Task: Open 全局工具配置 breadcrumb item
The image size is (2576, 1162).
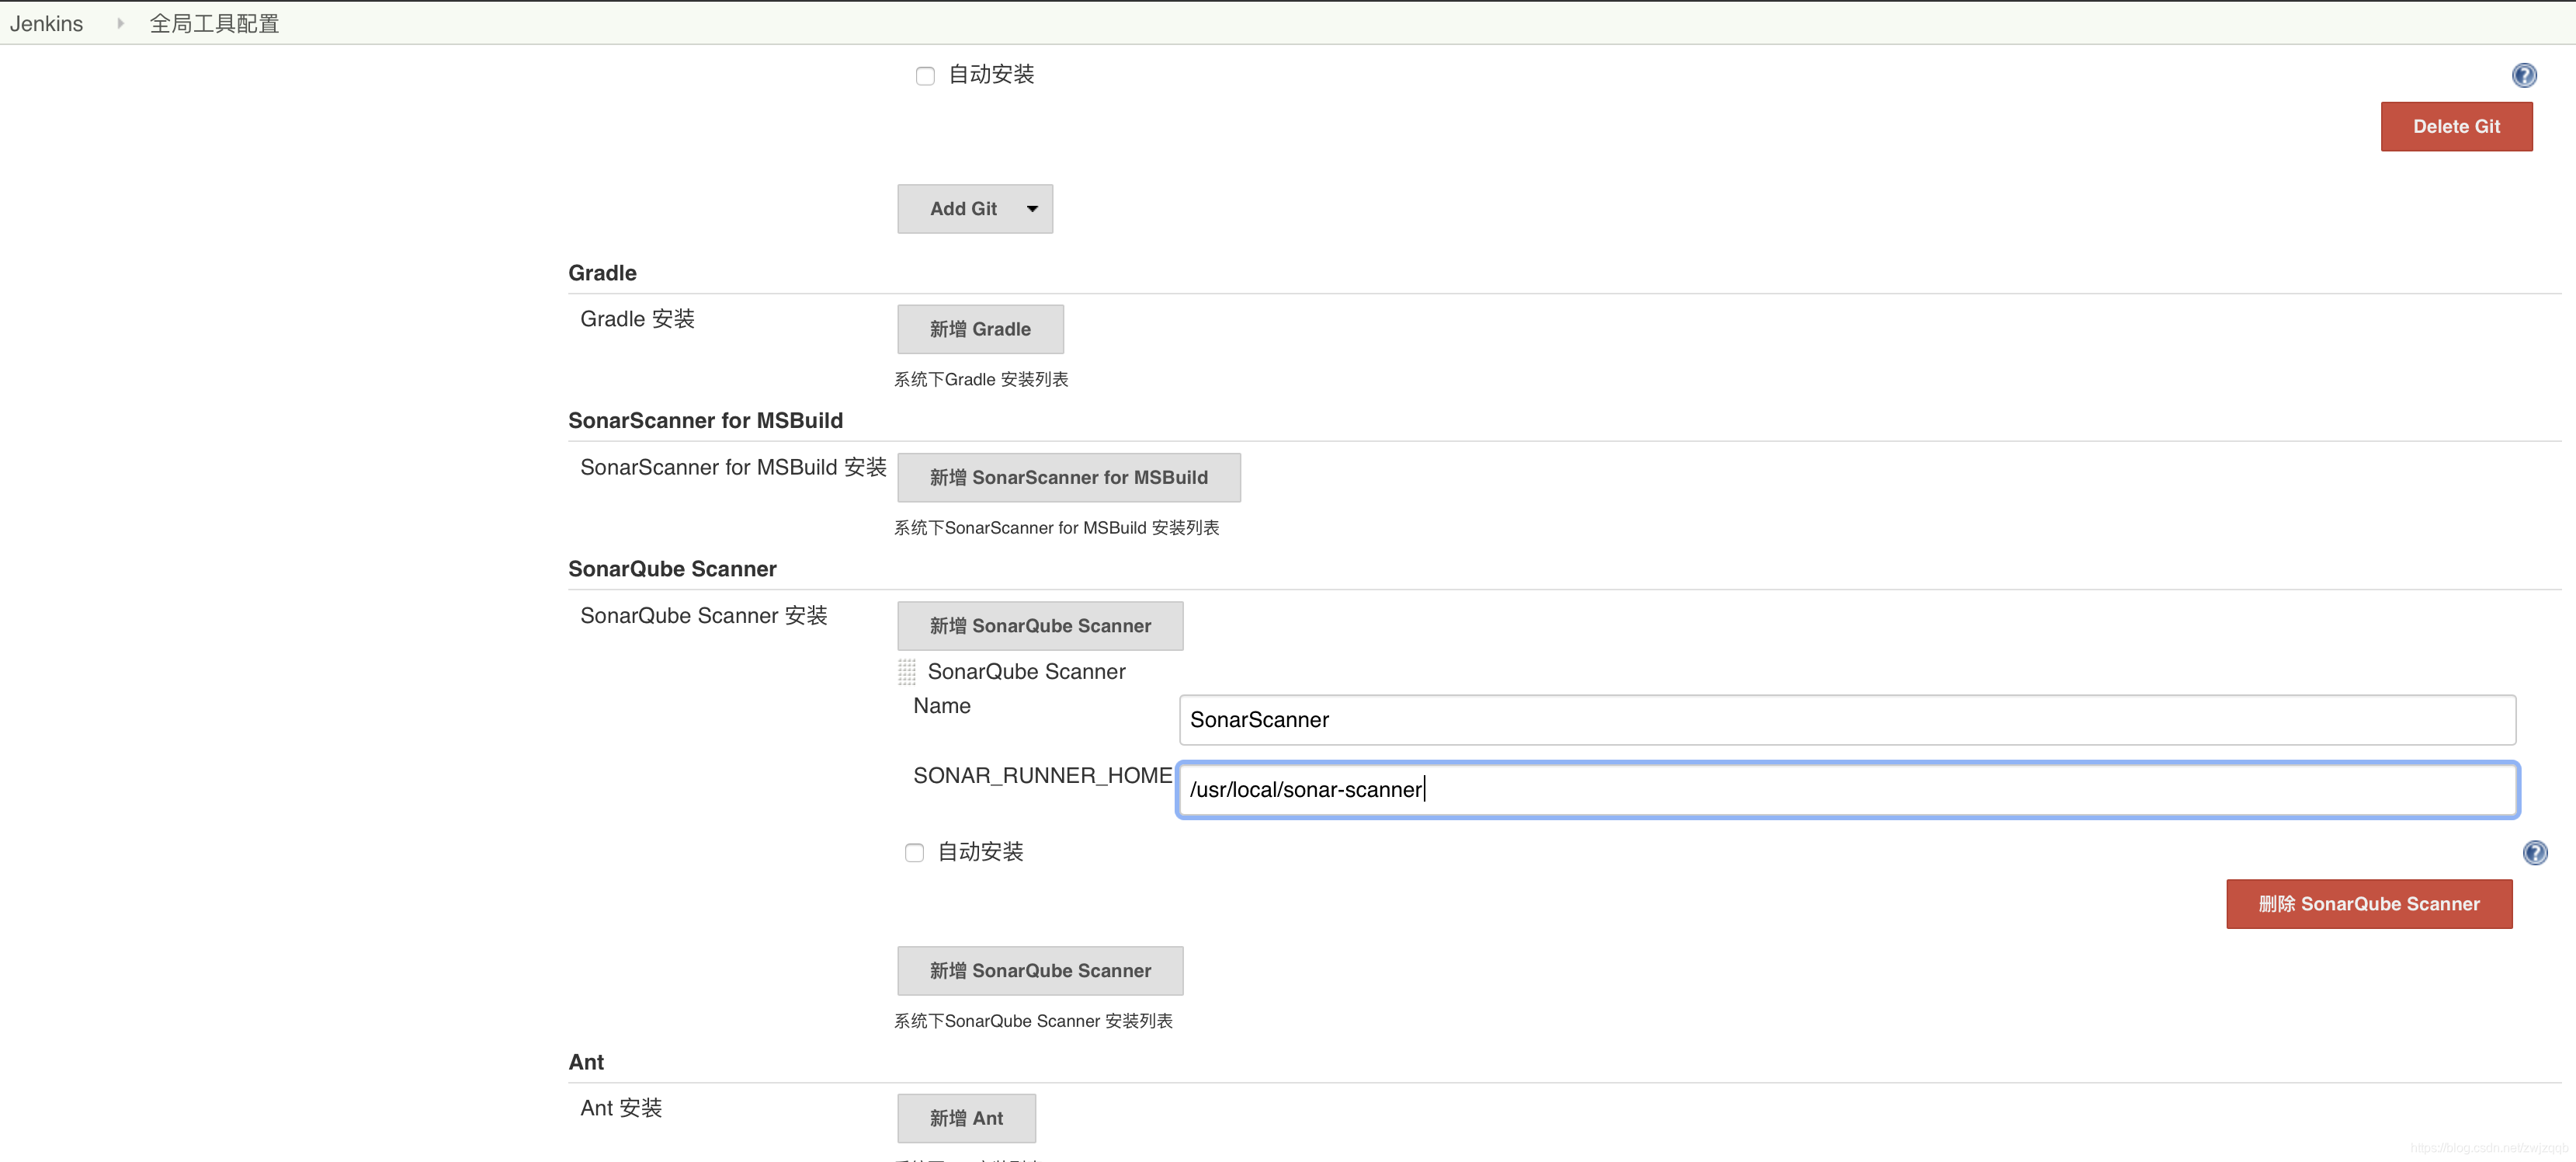Action: point(214,23)
